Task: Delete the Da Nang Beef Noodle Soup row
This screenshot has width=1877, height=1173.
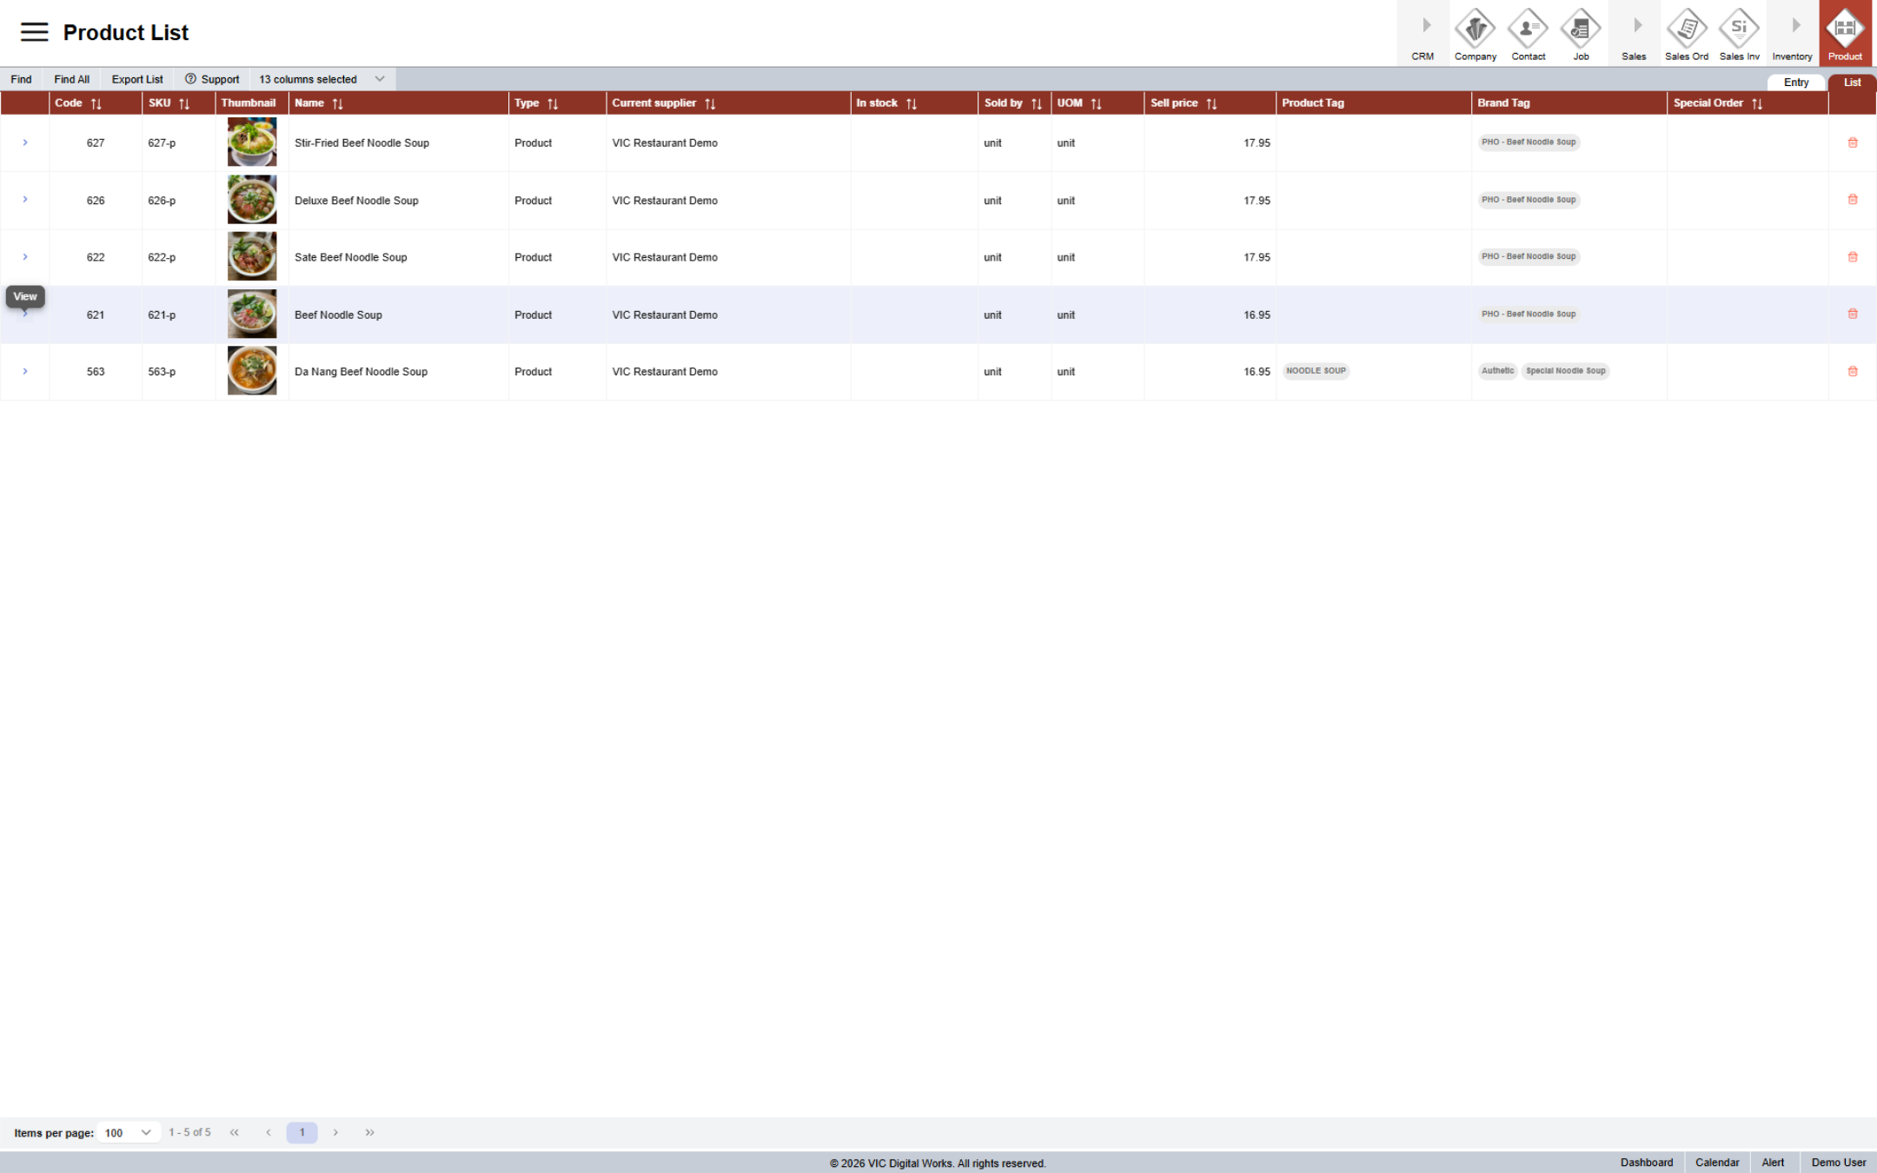Action: pos(1852,371)
